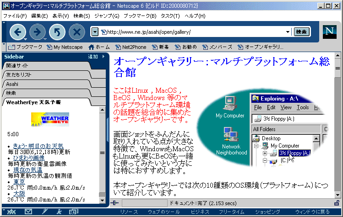Open Instant Messenger running-man icon
Viewport: 343px width, 217px height.
pyautogui.click(x=59, y=212)
